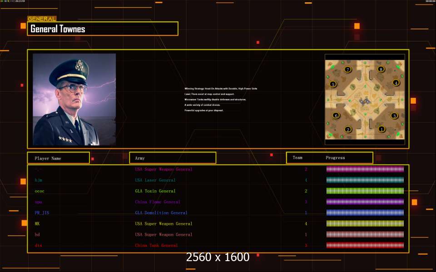Click the combat drones description line
The height and width of the screenshot is (272, 436).
202,105
